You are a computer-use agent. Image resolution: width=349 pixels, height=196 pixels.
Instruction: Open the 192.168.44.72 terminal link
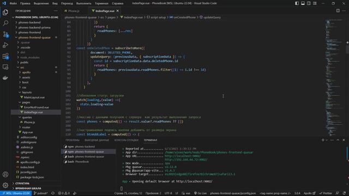186,160
